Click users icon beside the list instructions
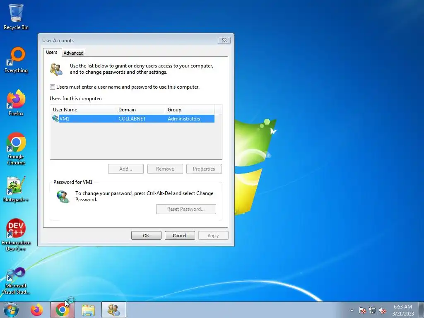The width and height of the screenshot is (424, 318). (x=56, y=69)
